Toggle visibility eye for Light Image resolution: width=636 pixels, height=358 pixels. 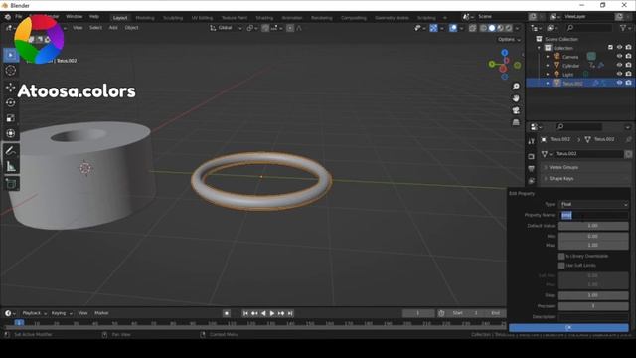tap(619, 74)
